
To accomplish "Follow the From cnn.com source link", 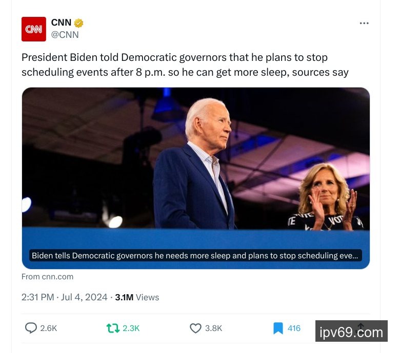I will point(47,276).
